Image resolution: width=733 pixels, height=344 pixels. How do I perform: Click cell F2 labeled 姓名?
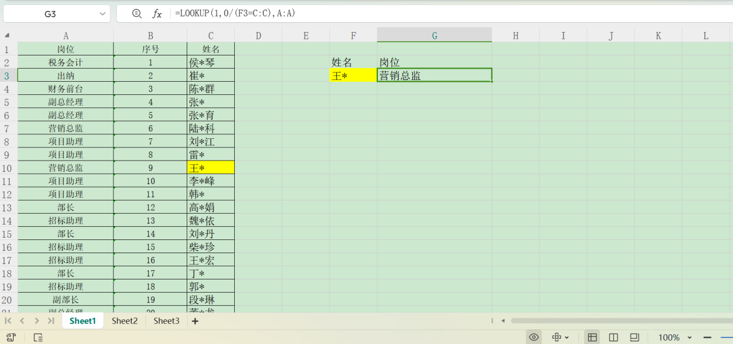(353, 62)
